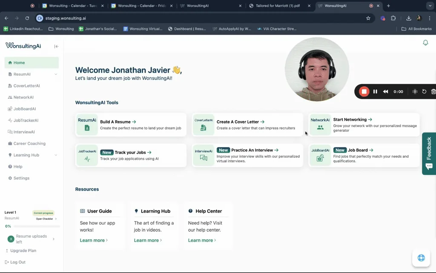Click the InterviewAI chat tile icon
Screen dimensions: 436x273
click(x=204, y=155)
